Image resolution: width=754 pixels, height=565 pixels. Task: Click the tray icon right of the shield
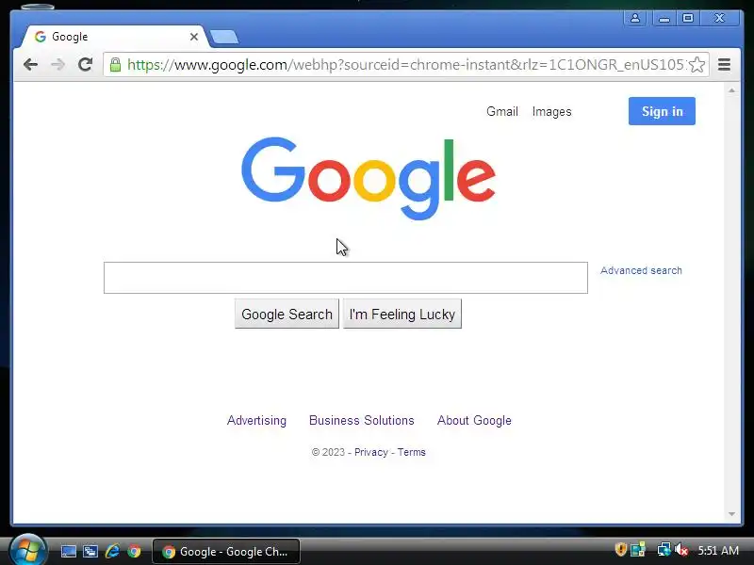[638, 549]
